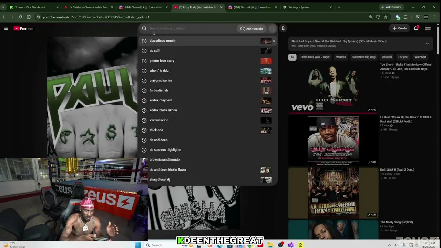
Task: Bookmark this page with the star icon
Action: (386, 17)
